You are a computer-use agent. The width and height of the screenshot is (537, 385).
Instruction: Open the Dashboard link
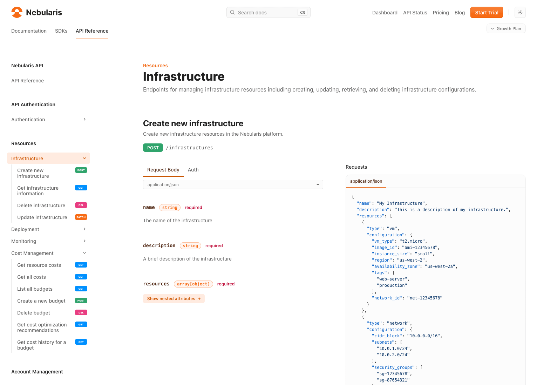tap(385, 13)
